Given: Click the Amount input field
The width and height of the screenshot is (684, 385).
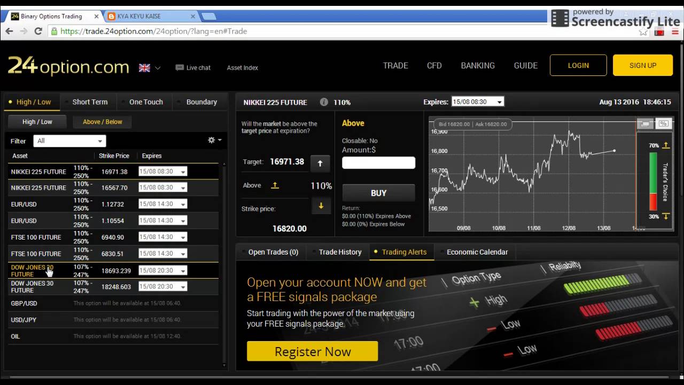Looking at the screenshot, I should click(x=378, y=163).
